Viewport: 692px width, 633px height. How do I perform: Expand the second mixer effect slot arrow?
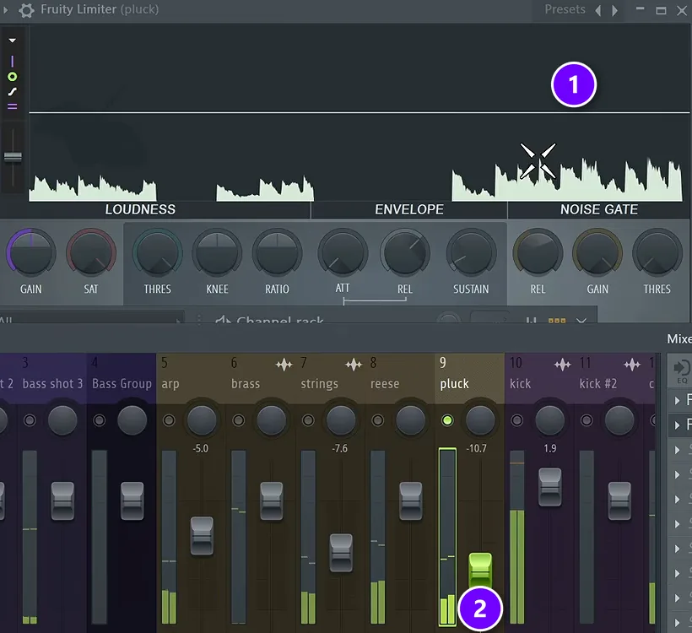pyautogui.click(x=677, y=425)
